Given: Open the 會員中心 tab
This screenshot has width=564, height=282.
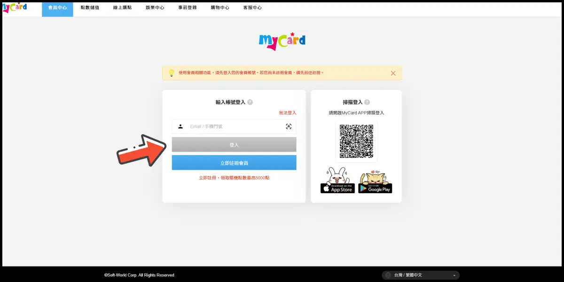Looking at the screenshot, I should coord(57,8).
